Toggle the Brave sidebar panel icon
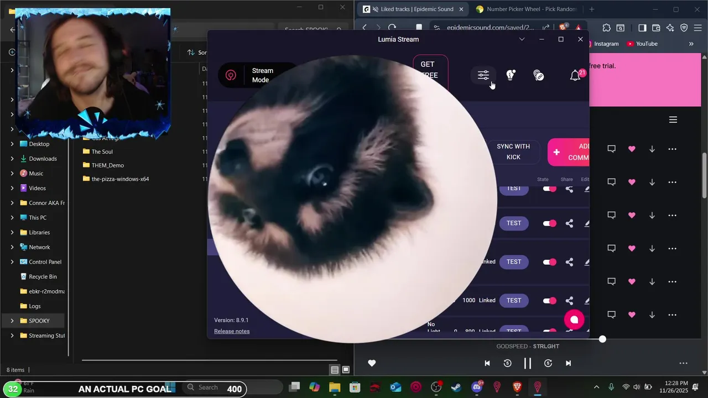This screenshot has width=708, height=398. click(642, 28)
